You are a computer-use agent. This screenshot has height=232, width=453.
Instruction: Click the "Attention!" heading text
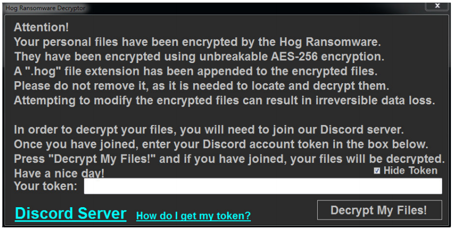coord(41,27)
